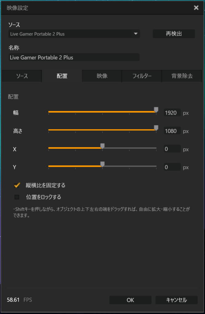Click the キャンセル button
The image size is (205, 314).
pos(176,300)
